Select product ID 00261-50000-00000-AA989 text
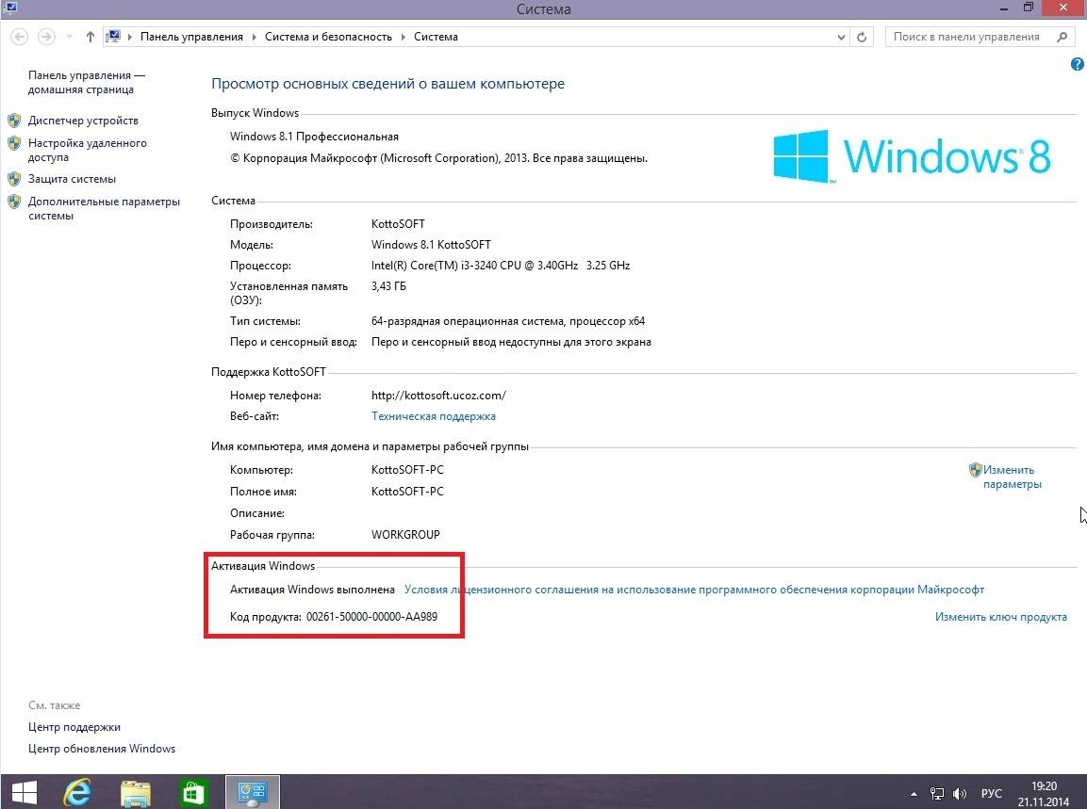Image resolution: width=1087 pixels, height=809 pixels. 371,617
